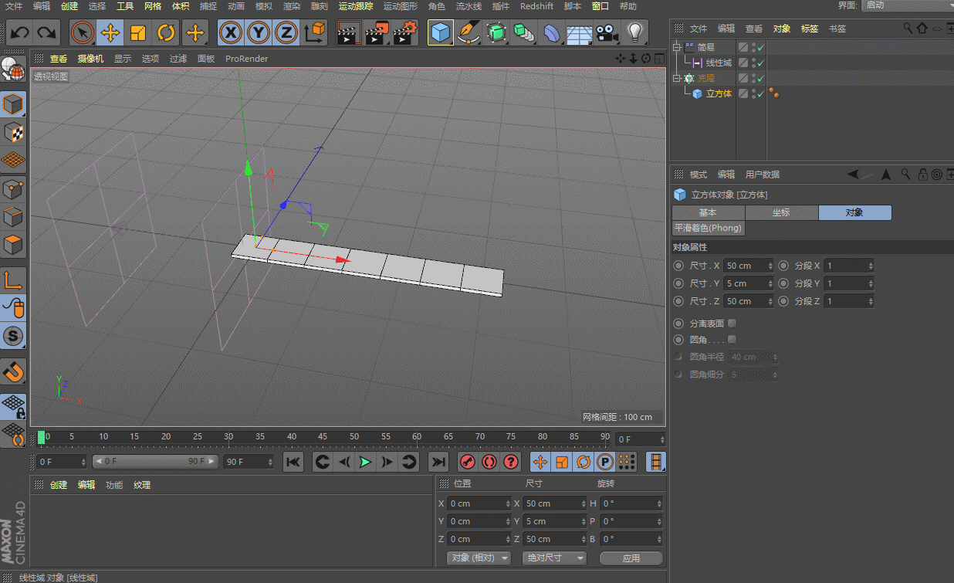Click the blue cube primitive icon
This screenshot has width=954, height=583.
(441, 32)
